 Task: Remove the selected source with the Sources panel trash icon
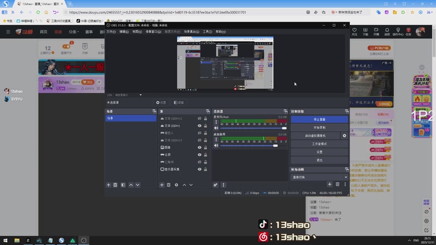coord(168,185)
